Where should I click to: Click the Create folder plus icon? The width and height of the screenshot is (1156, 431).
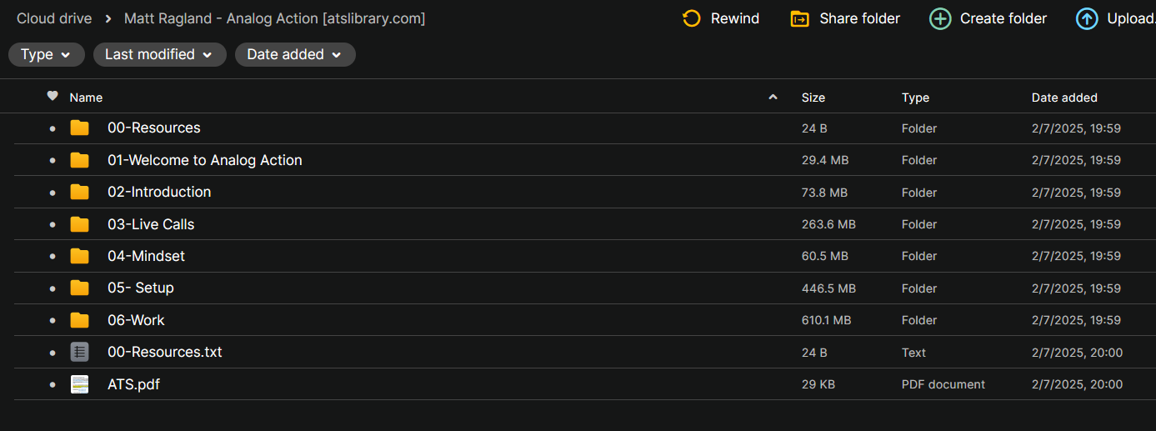(940, 18)
